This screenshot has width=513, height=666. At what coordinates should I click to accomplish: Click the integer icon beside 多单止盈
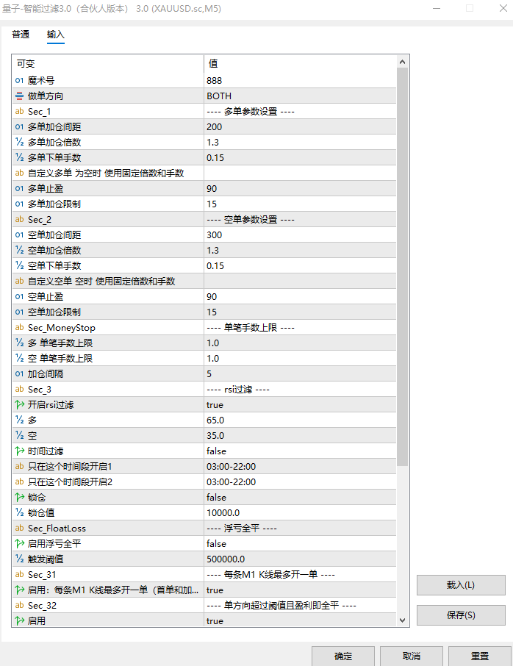point(20,189)
